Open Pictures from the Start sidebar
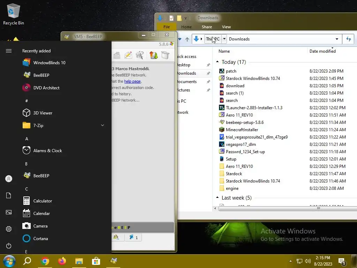Image resolution: width=357 pixels, height=268 pixels. [x=9, y=213]
